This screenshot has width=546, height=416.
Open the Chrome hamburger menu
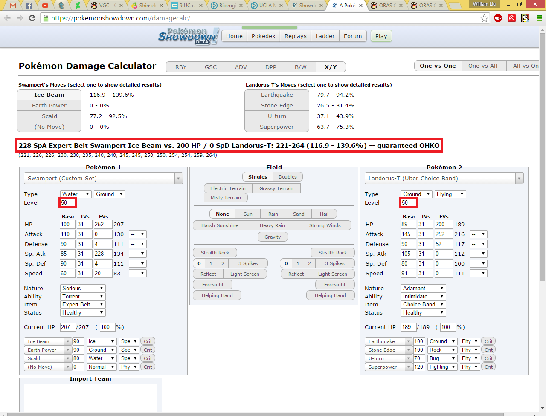[x=539, y=18]
